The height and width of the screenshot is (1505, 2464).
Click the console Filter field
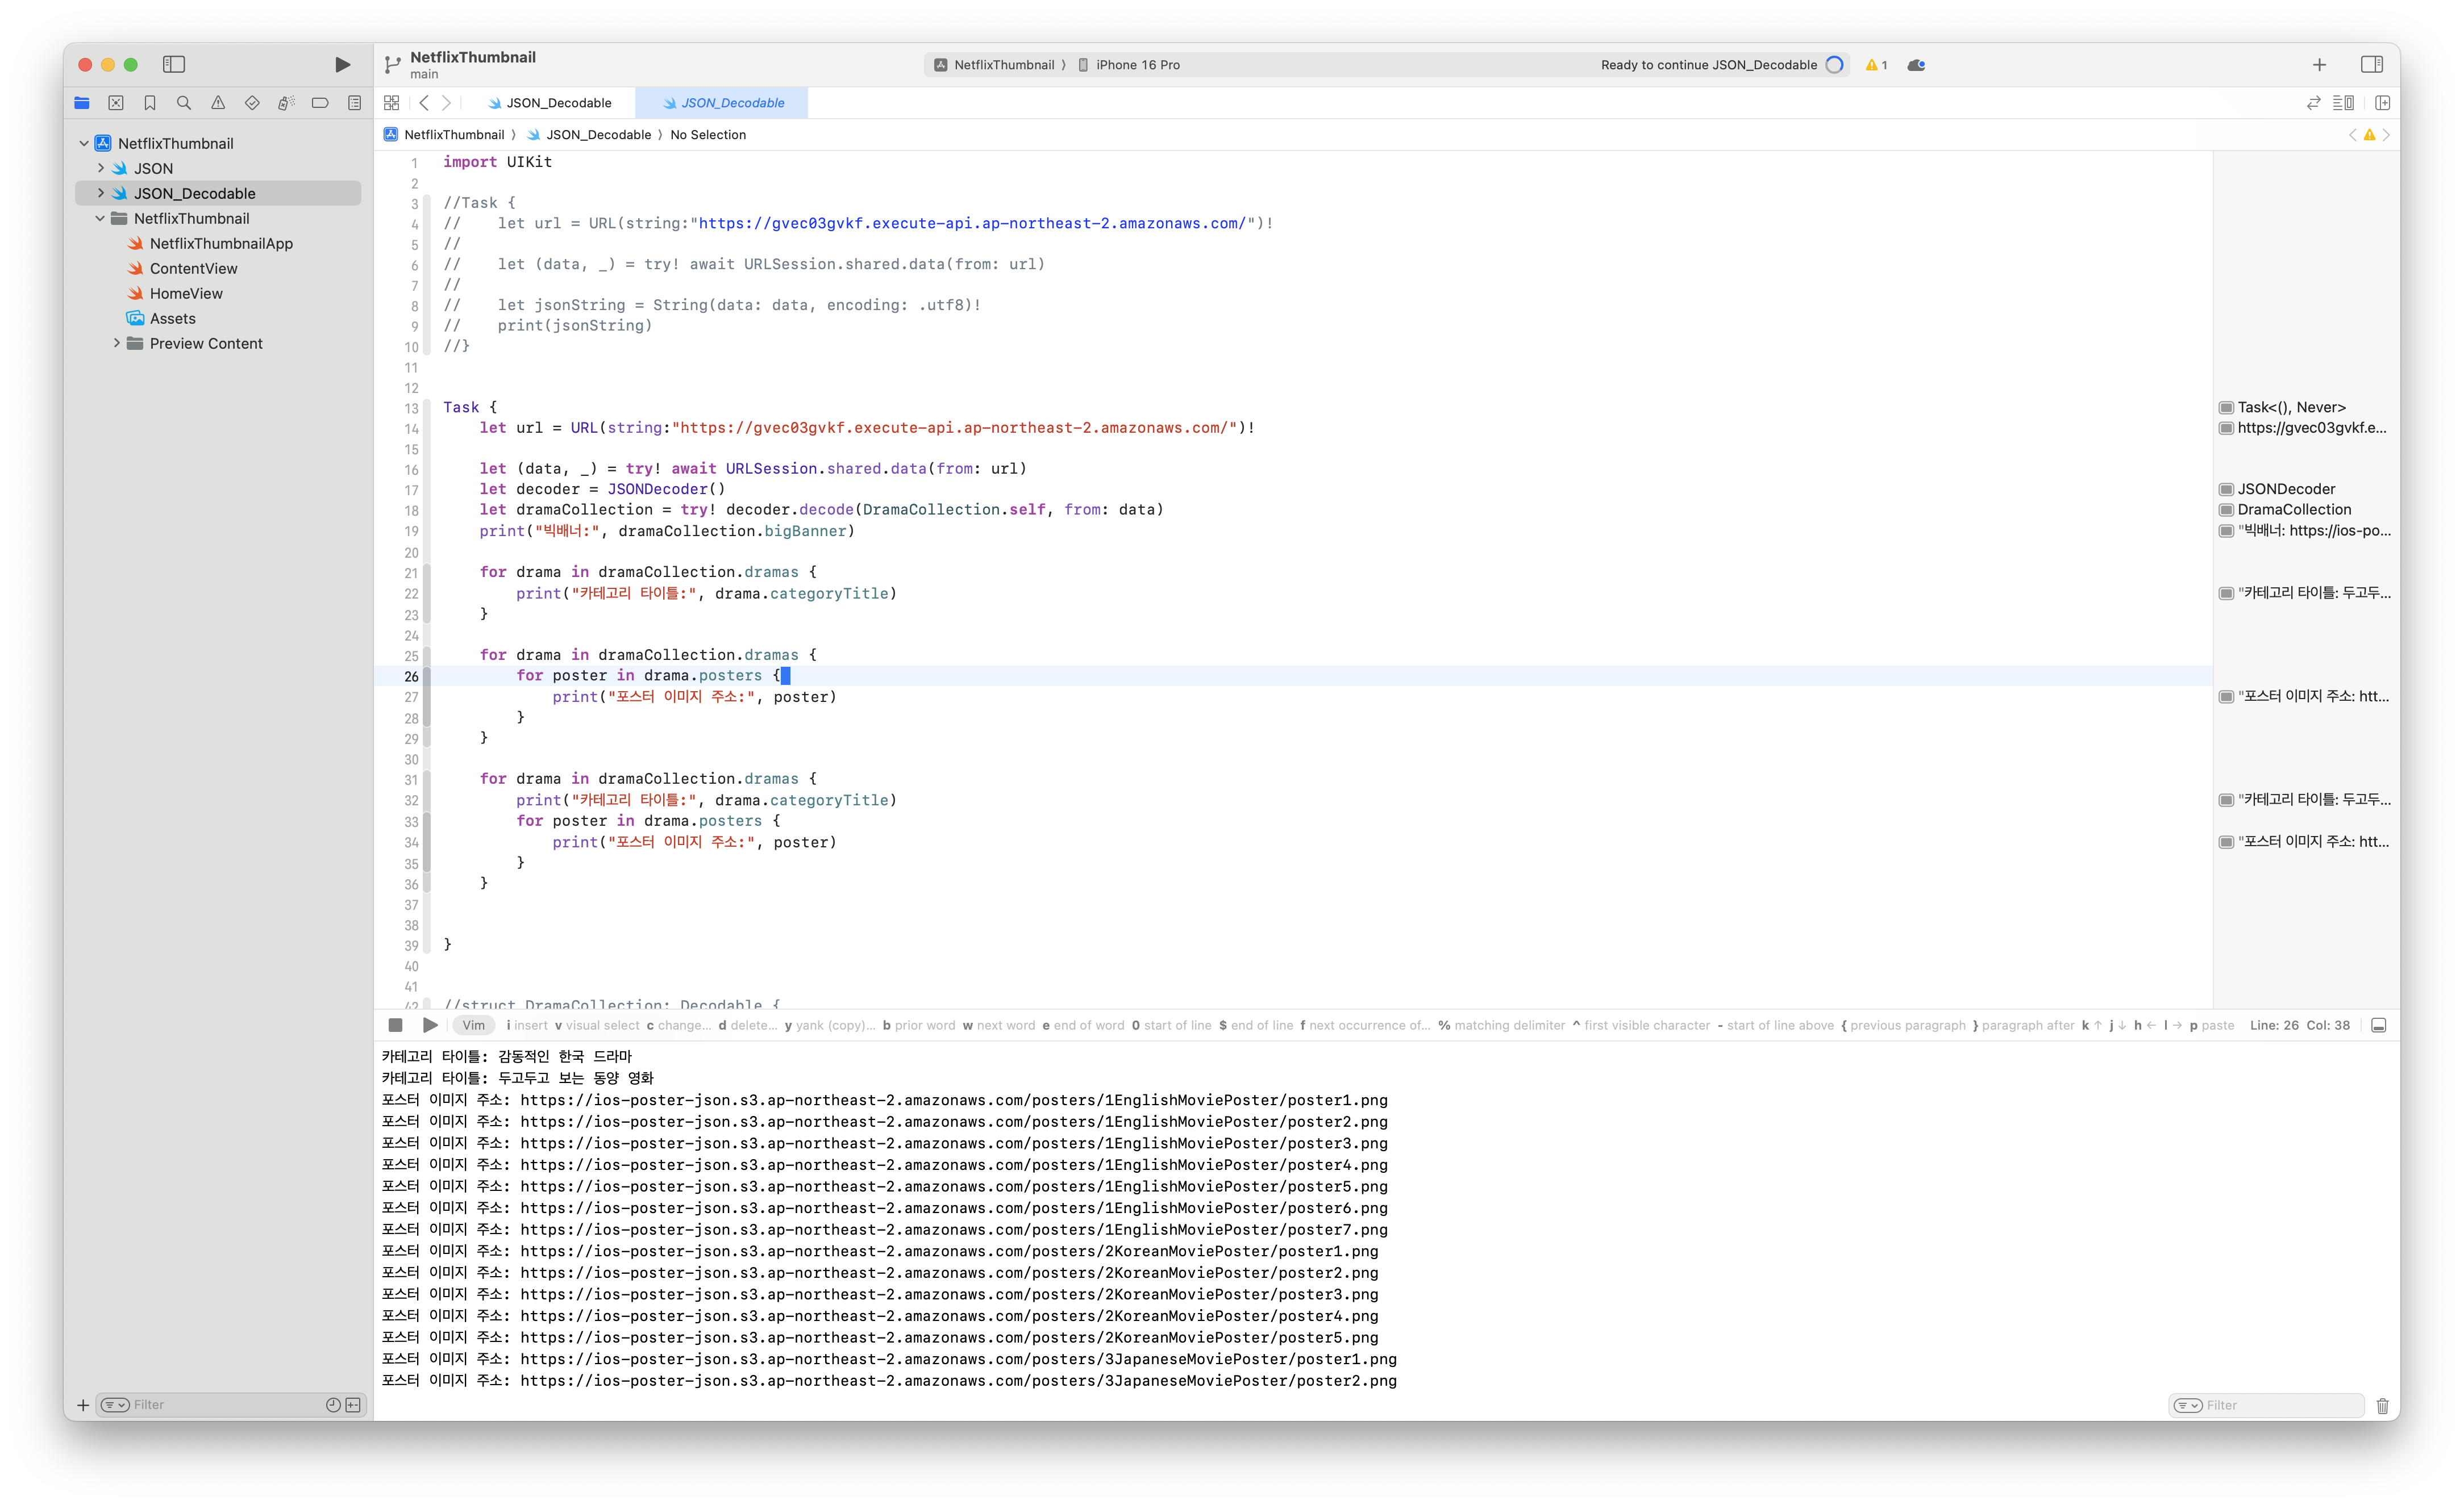[x=2266, y=1405]
